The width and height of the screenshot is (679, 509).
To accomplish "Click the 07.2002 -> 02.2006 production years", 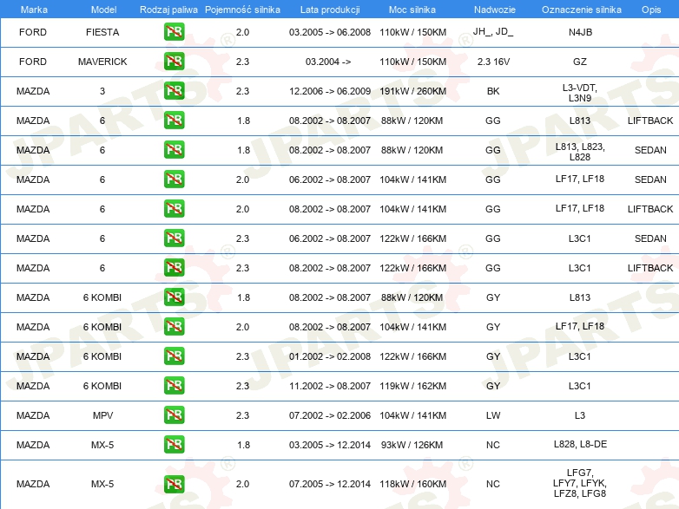I will [330, 415].
